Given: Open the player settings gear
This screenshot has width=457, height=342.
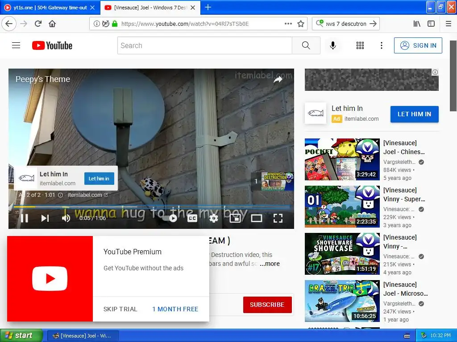Looking at the screenshot, I should tap(214, 218).
